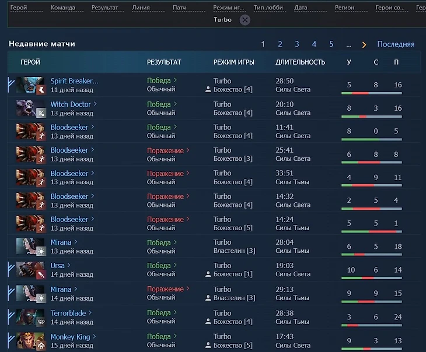Open the Дата filter dropdown
426x352 pixels.
pyautogui.click(x=301, y=8)
